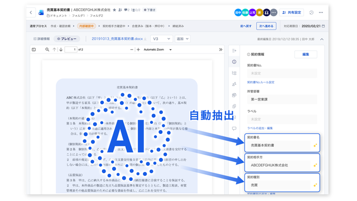Open the PDF viewer tools menu
This screenshot has height=201, width=357.
point(220,50)
